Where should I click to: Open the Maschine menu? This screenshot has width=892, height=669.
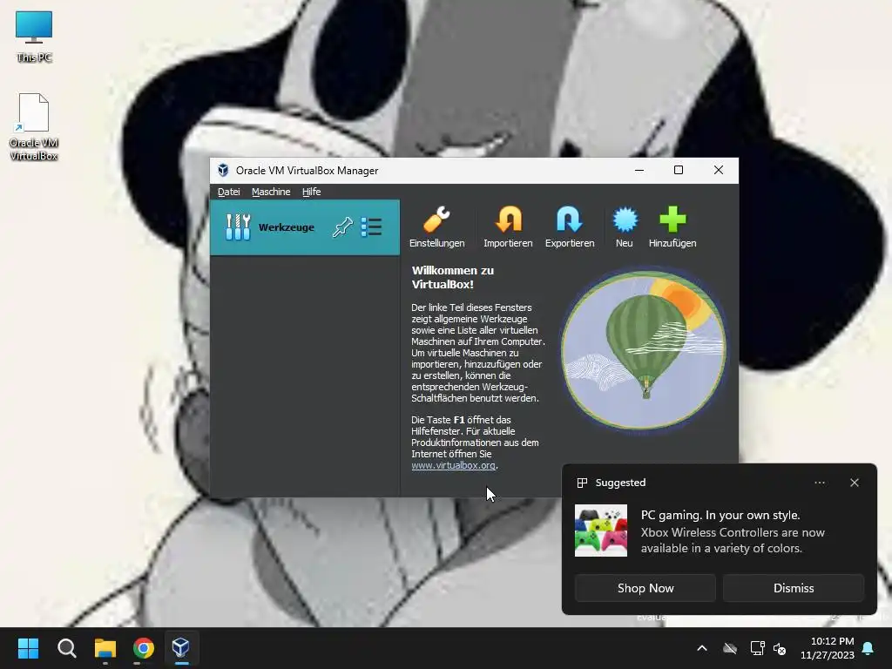(x=271, y=192)
